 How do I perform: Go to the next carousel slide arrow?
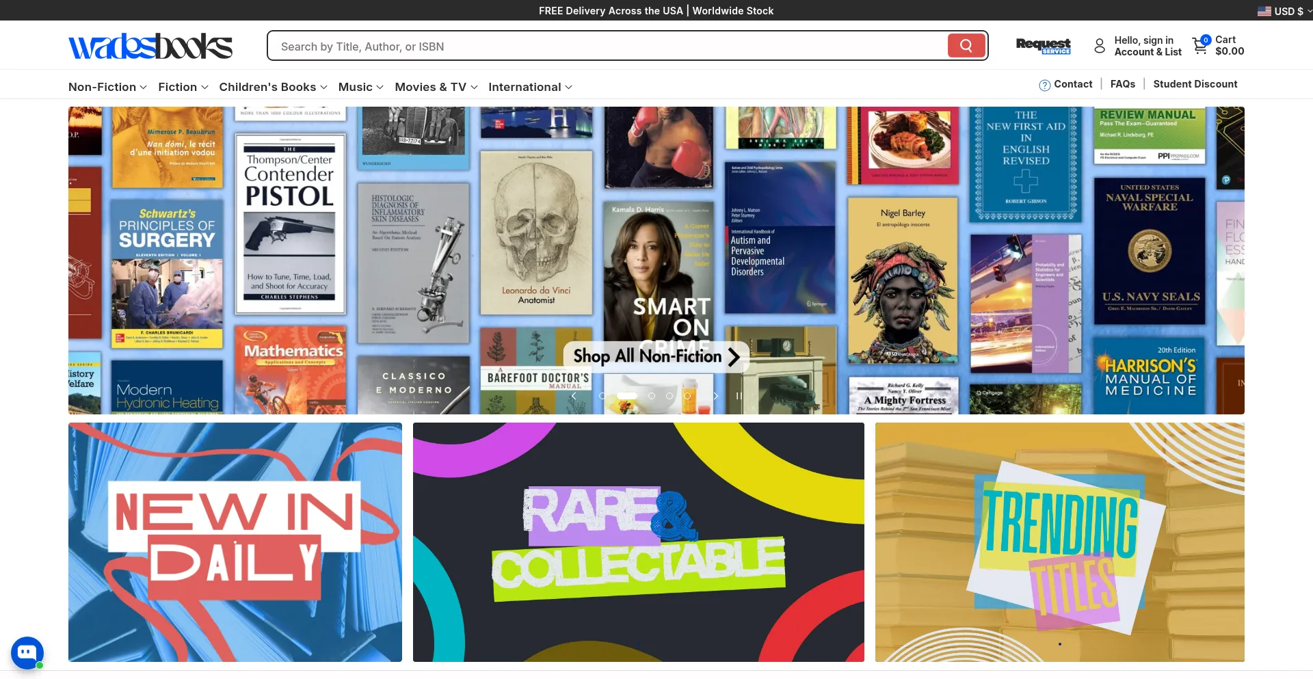(715, 396)
